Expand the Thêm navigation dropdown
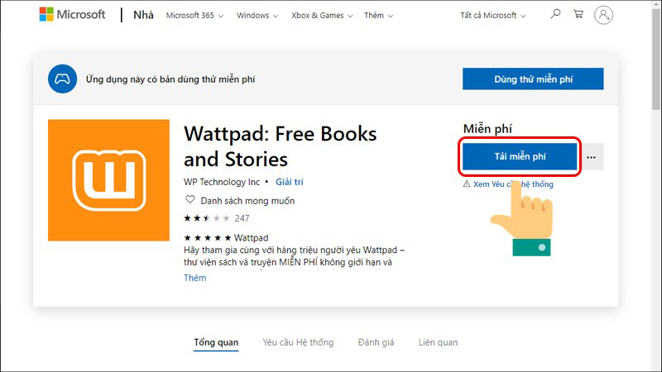The height and width of the screenshot is (372, 662). 378,16
